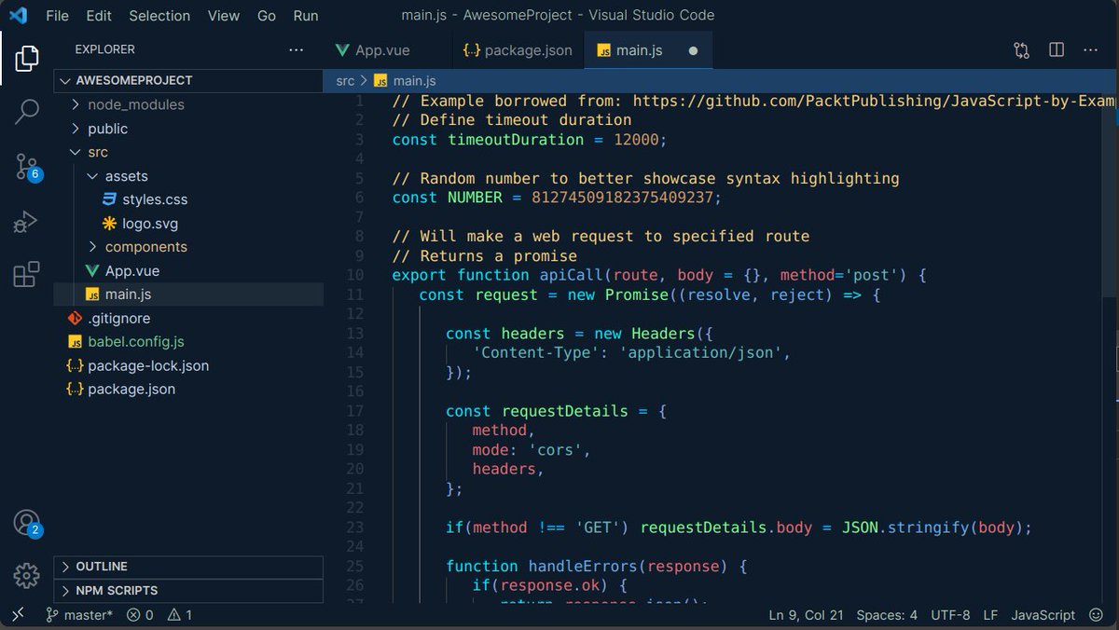This screenshot has height=630, width=1119.
Task: Open the Go menu
Action: coord(267,16)
